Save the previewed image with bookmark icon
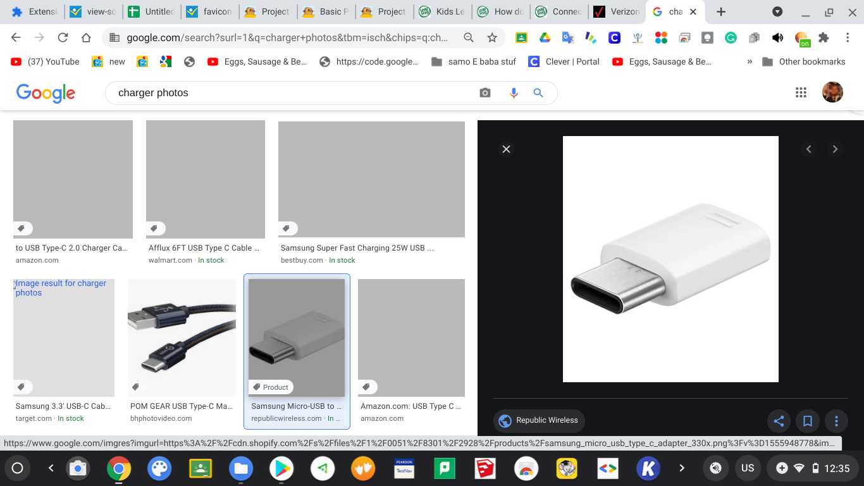This screenshot has width=864, height=486. [x=807, y=421]
